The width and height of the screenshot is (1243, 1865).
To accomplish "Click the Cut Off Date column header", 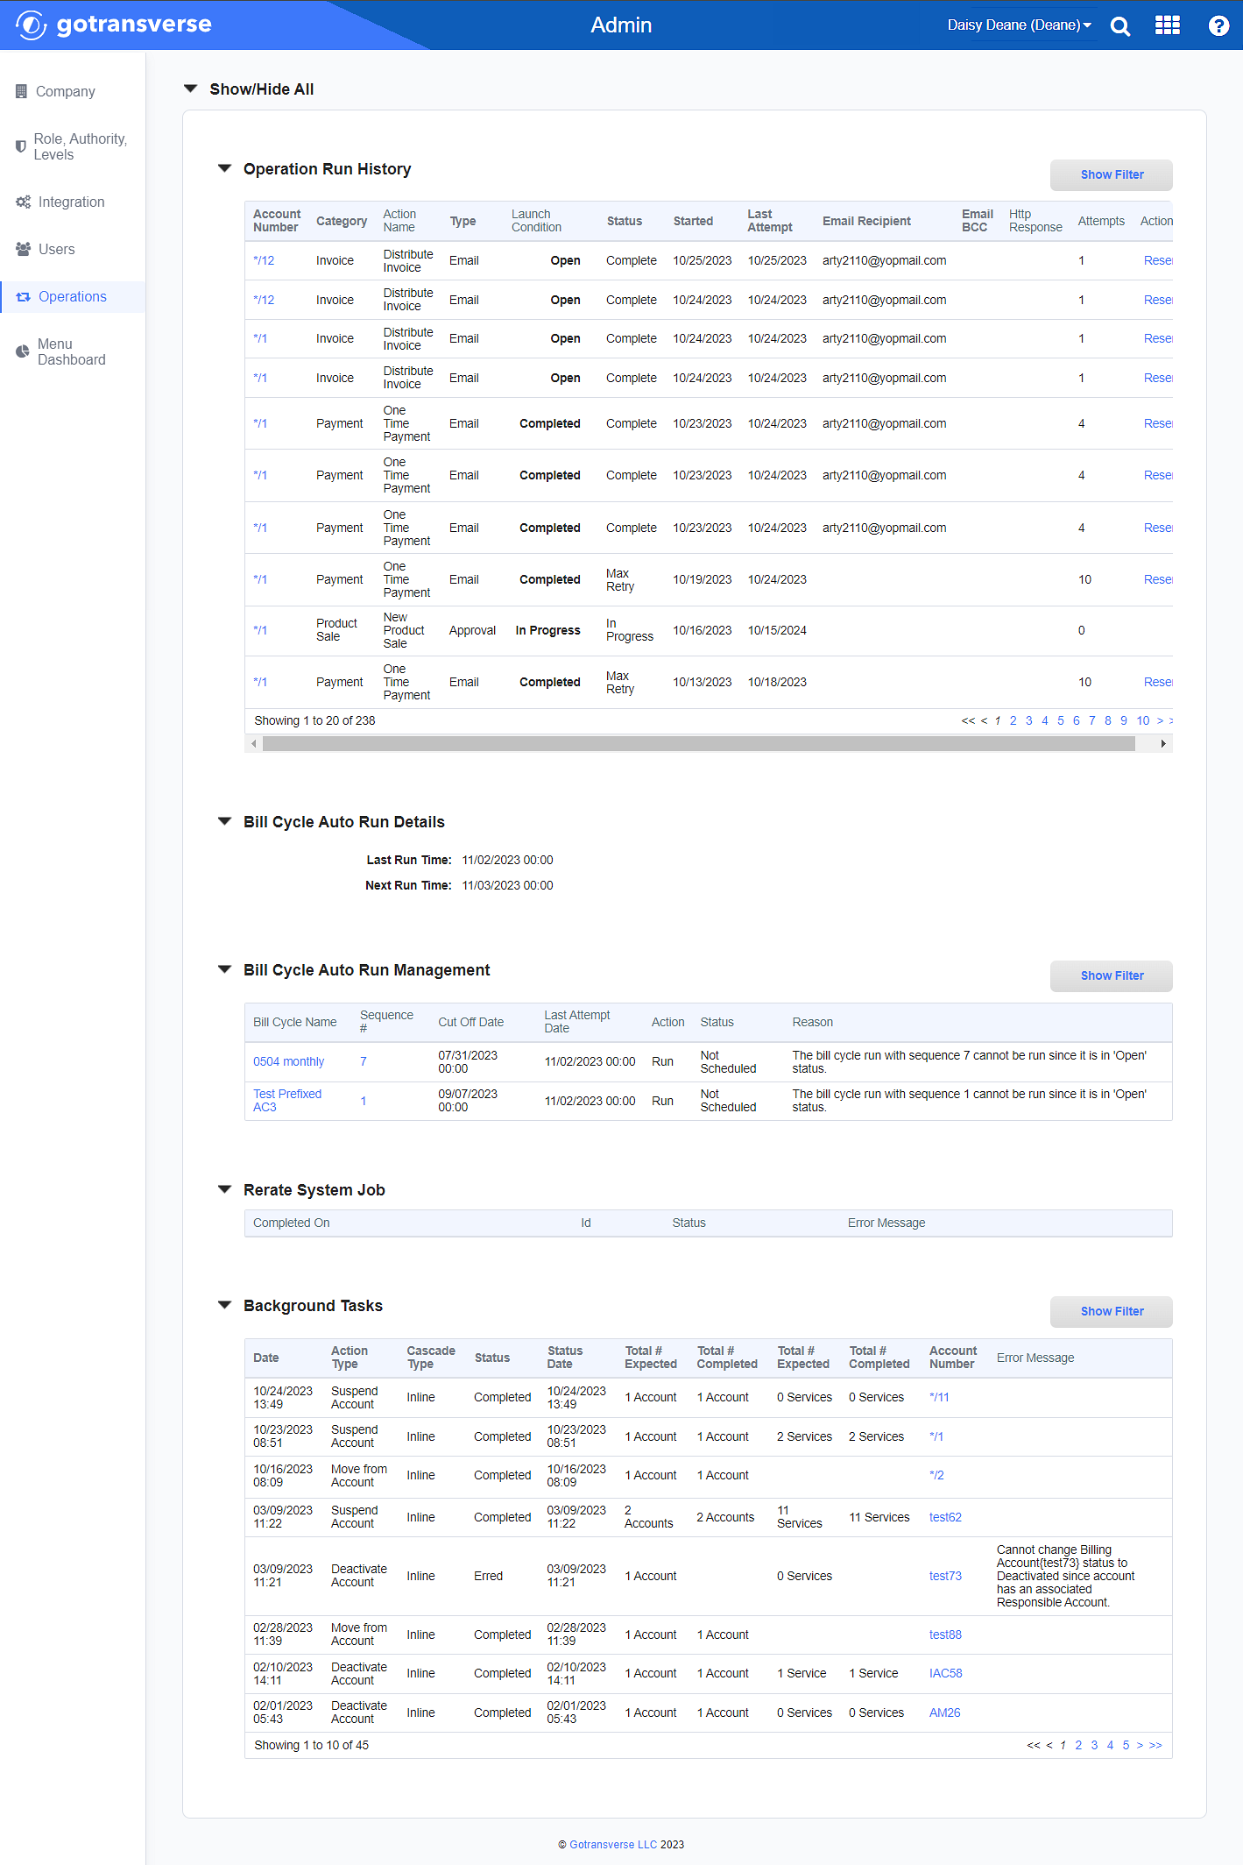I will [x=470, y=1022].
